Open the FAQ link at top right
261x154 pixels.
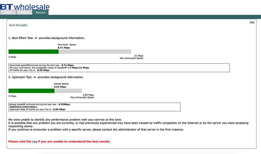pyautogui.click(x=252, y=22)
